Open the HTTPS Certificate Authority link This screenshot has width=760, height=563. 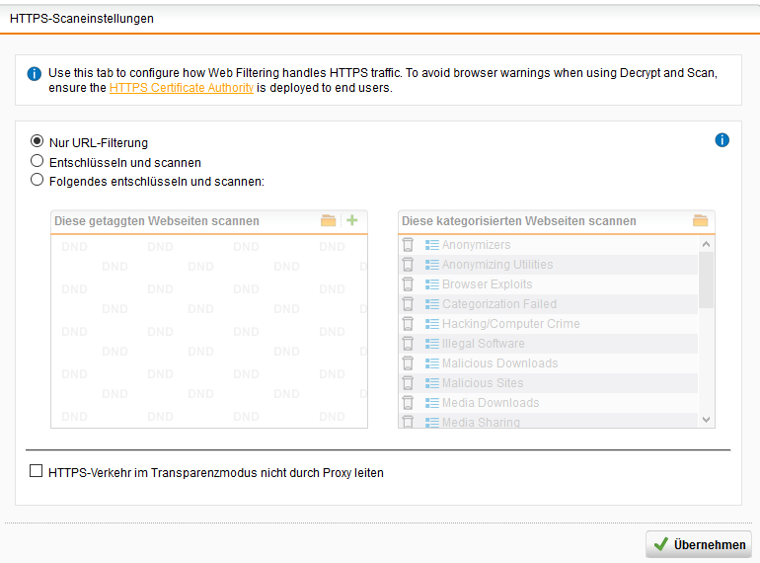182,88
